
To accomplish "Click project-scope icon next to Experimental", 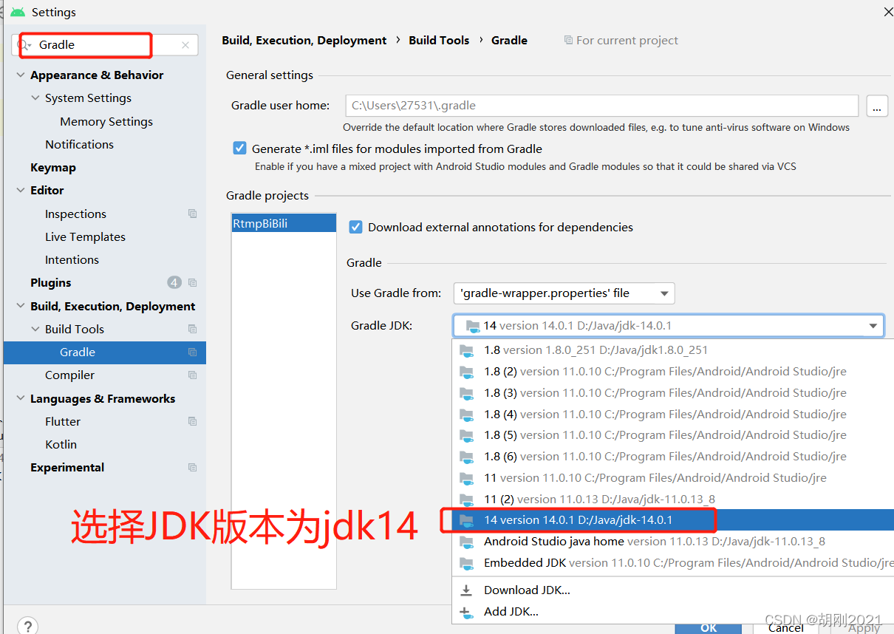I will [192, 467].
